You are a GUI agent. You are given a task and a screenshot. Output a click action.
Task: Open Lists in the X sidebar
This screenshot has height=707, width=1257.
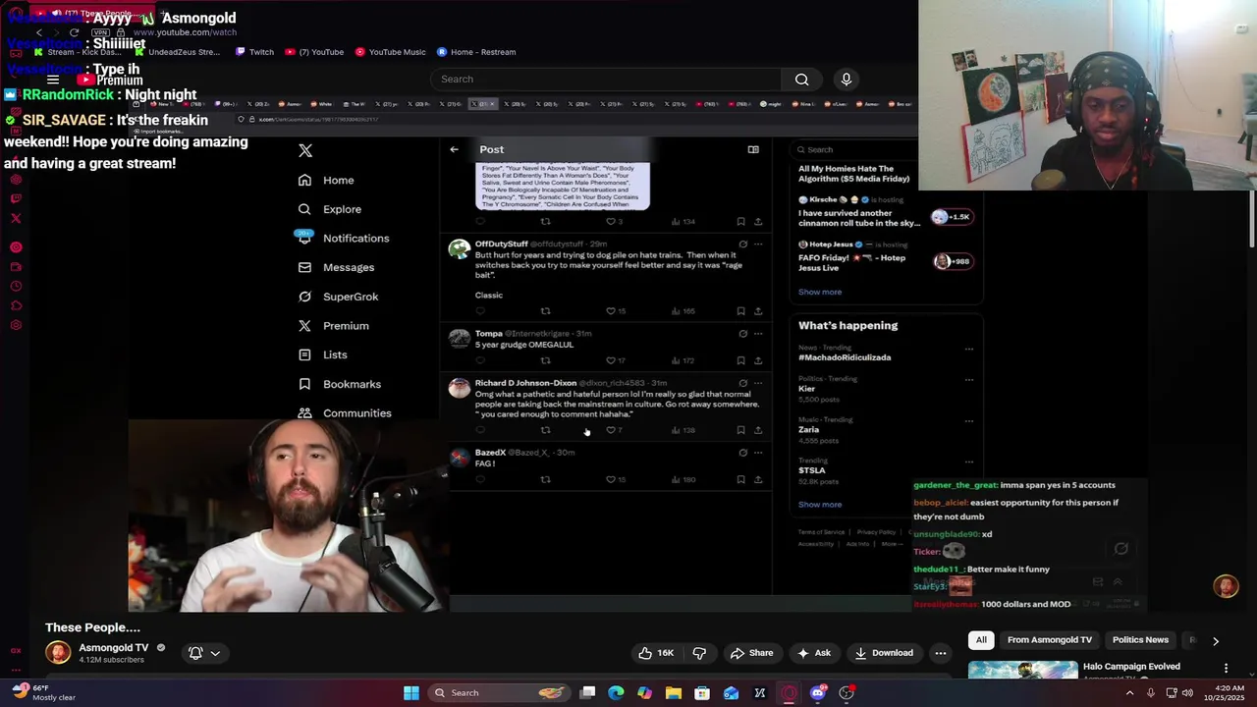[322, 354]
